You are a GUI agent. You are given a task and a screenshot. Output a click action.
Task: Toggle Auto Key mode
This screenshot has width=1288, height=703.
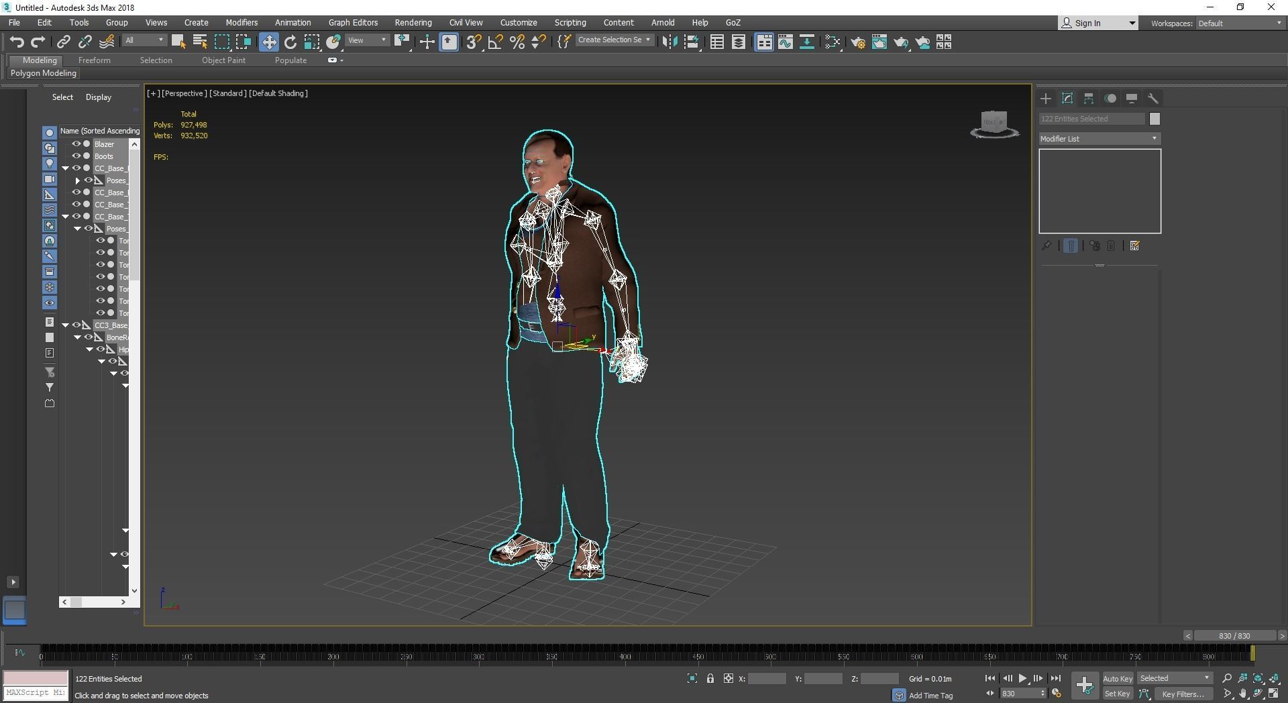(1118, 679)
